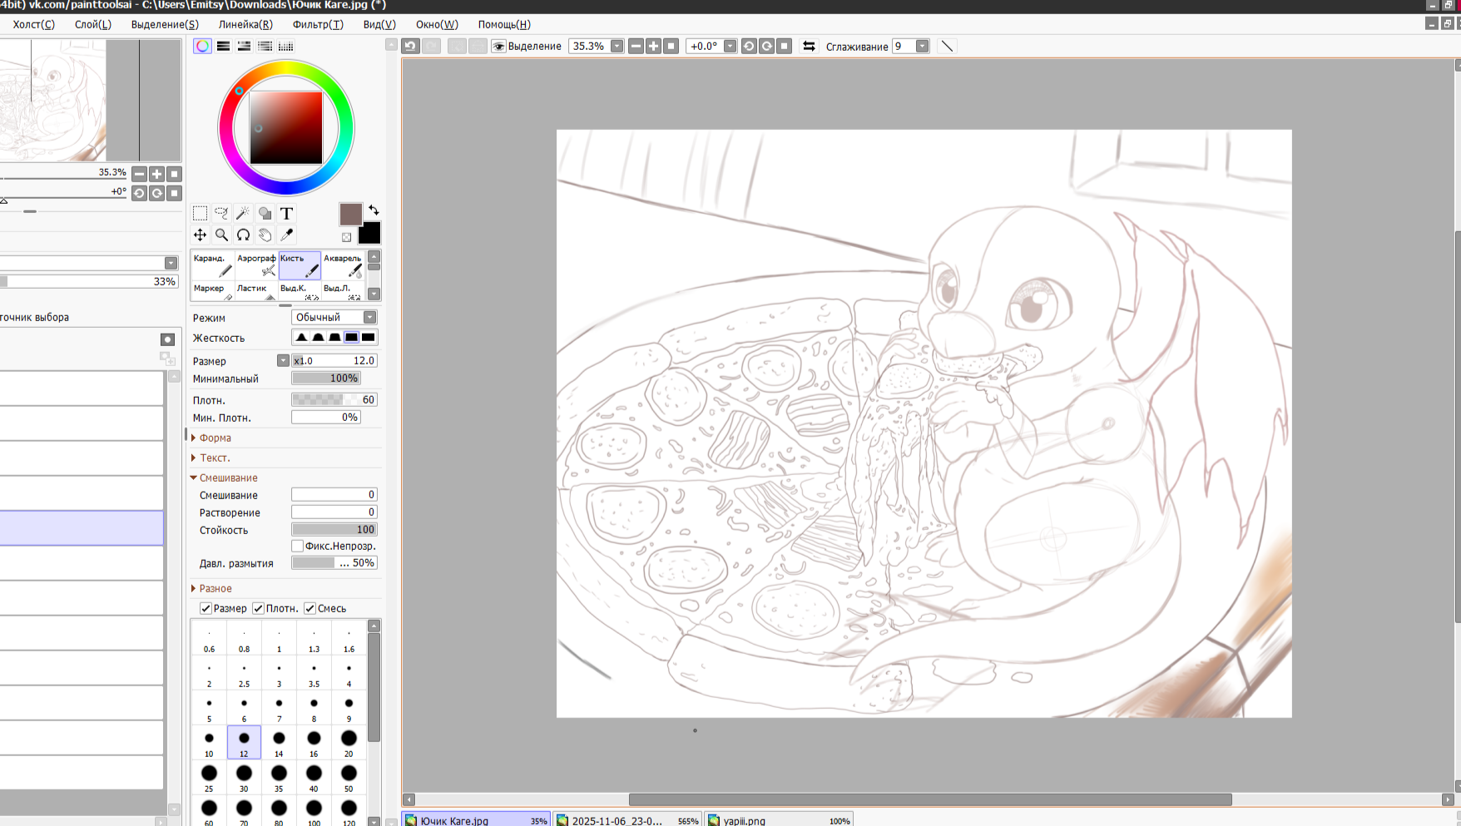Choose the Каранд. pencil brush
Viewport: 1461px width, 826px height.
point(213,265)
